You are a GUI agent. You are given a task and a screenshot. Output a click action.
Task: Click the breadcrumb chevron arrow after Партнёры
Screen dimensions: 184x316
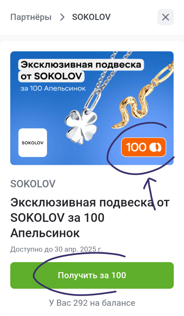coord(62,17)
